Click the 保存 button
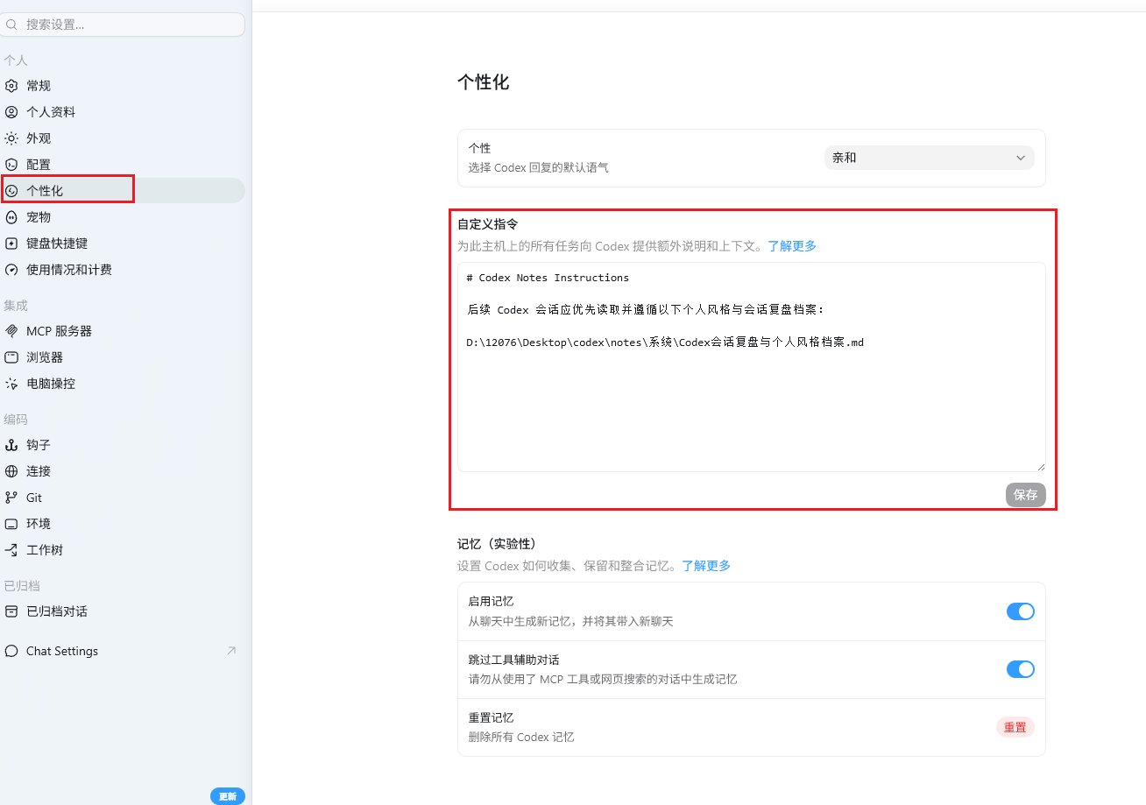1146x805 pixels. [x=1025, y=494]
